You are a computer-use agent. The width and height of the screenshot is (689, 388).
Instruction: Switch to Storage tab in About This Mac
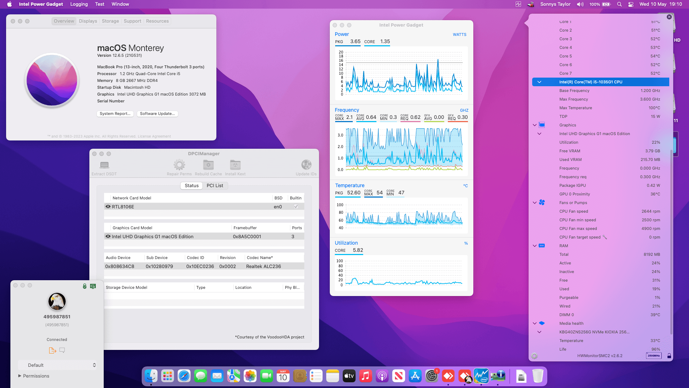coord(111,21)
